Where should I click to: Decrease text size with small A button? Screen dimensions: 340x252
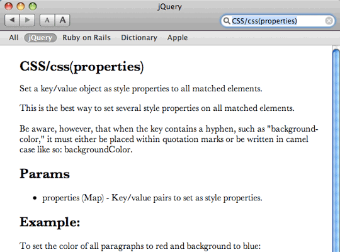[47, 20]
